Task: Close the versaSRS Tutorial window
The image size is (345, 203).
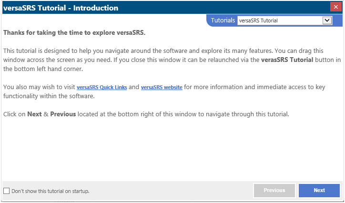Action: pos(335,8)
